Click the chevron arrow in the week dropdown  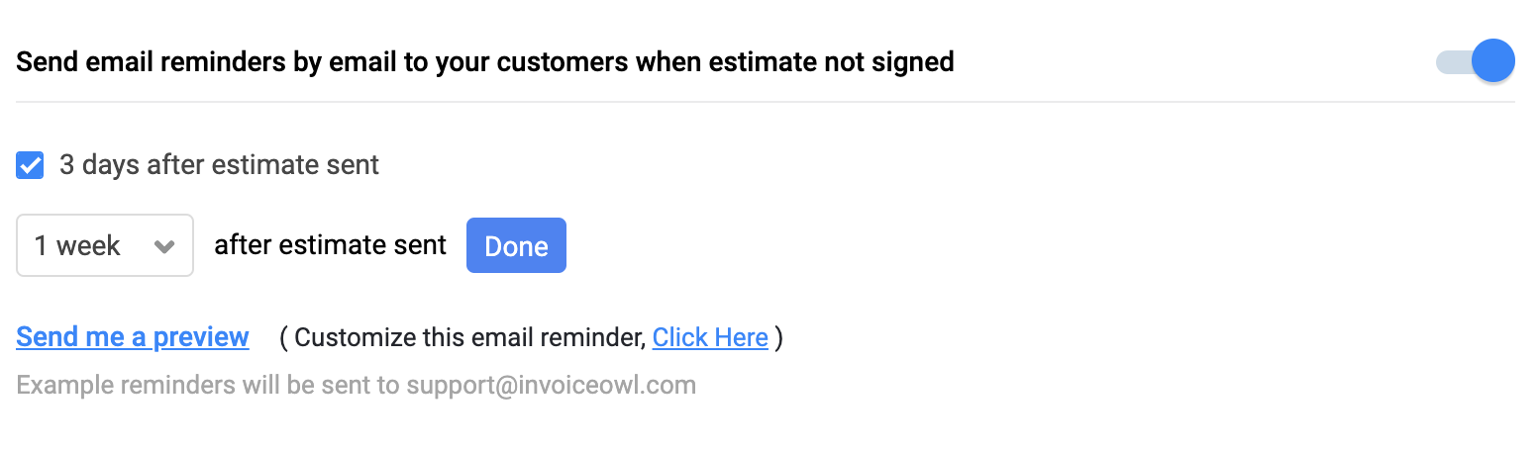tap(164, 246)
